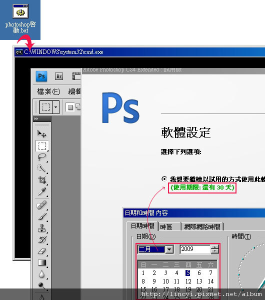
Task: Select day 14 in the calendar
Action: click(210, 281)
